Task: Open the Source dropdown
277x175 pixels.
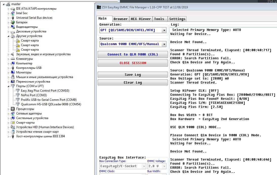Action: click(164, 44)
